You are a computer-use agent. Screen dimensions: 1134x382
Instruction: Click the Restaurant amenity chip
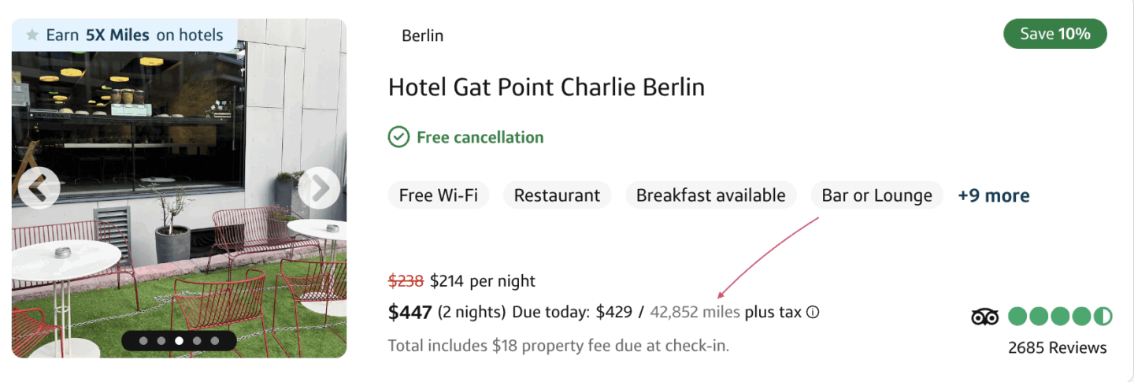pyautogui.click(x=557, y=195)
